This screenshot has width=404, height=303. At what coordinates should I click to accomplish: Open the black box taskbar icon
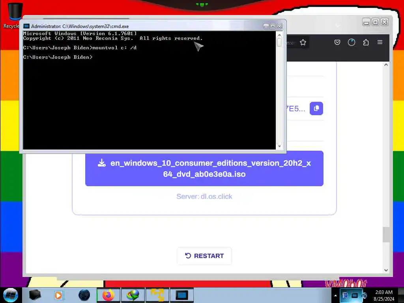click(35, 295)
